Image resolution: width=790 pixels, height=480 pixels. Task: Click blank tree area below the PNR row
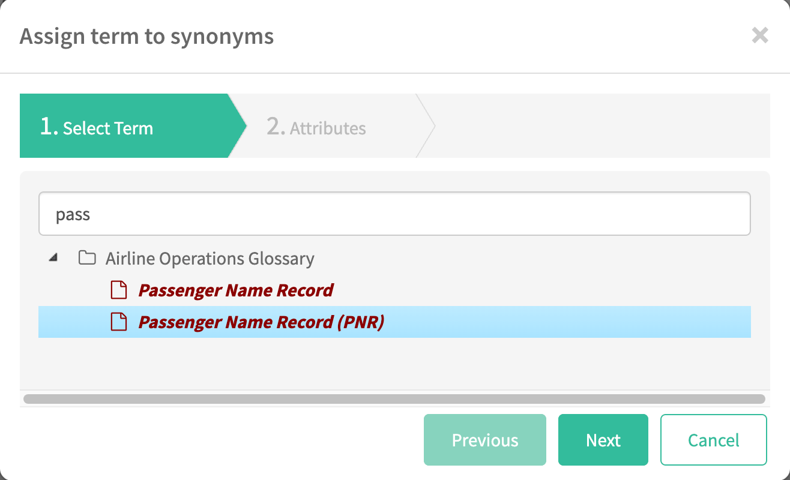tap(394, 363)
